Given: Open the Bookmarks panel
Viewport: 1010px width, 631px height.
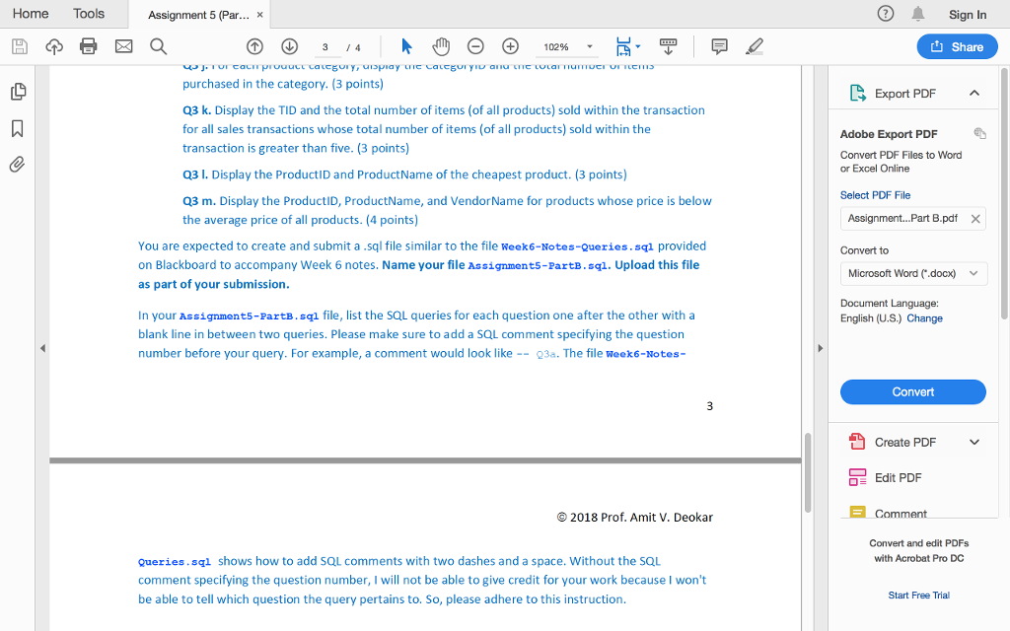Looking at the screenshot, I should pyautogui.click(x=17, y=128).
